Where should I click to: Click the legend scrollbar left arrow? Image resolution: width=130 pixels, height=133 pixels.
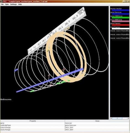pyautogui.click(x=111, y=118)
